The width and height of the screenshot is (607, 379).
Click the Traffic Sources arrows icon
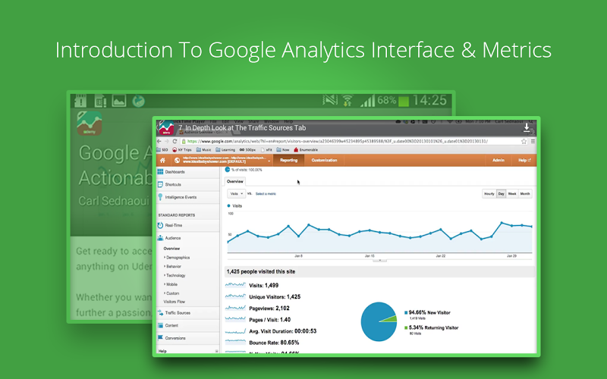coord(160,313)
